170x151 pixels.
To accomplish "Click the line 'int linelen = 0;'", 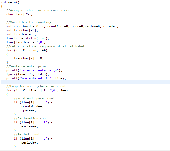I will point(21,34).
